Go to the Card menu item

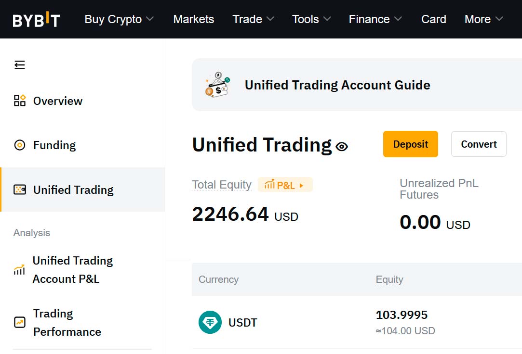[x=434, y=19]
